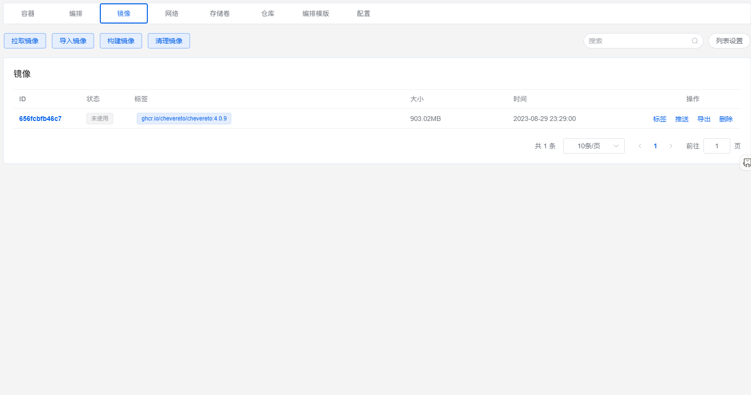Select the 镜像 tab

click(124, 13)
